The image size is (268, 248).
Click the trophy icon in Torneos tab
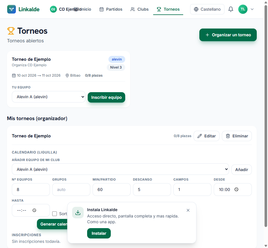point(159,9)
